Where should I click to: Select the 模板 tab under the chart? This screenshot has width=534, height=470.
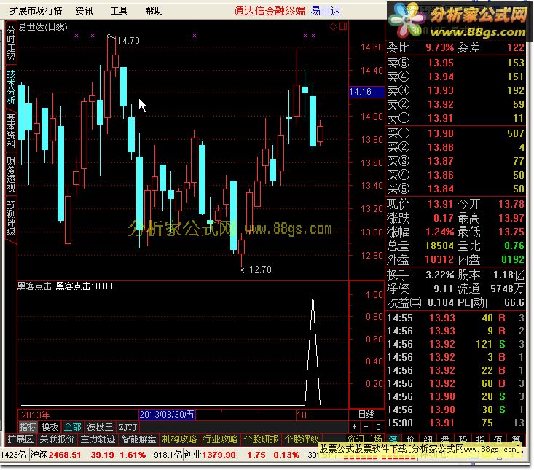pos(50,427)
